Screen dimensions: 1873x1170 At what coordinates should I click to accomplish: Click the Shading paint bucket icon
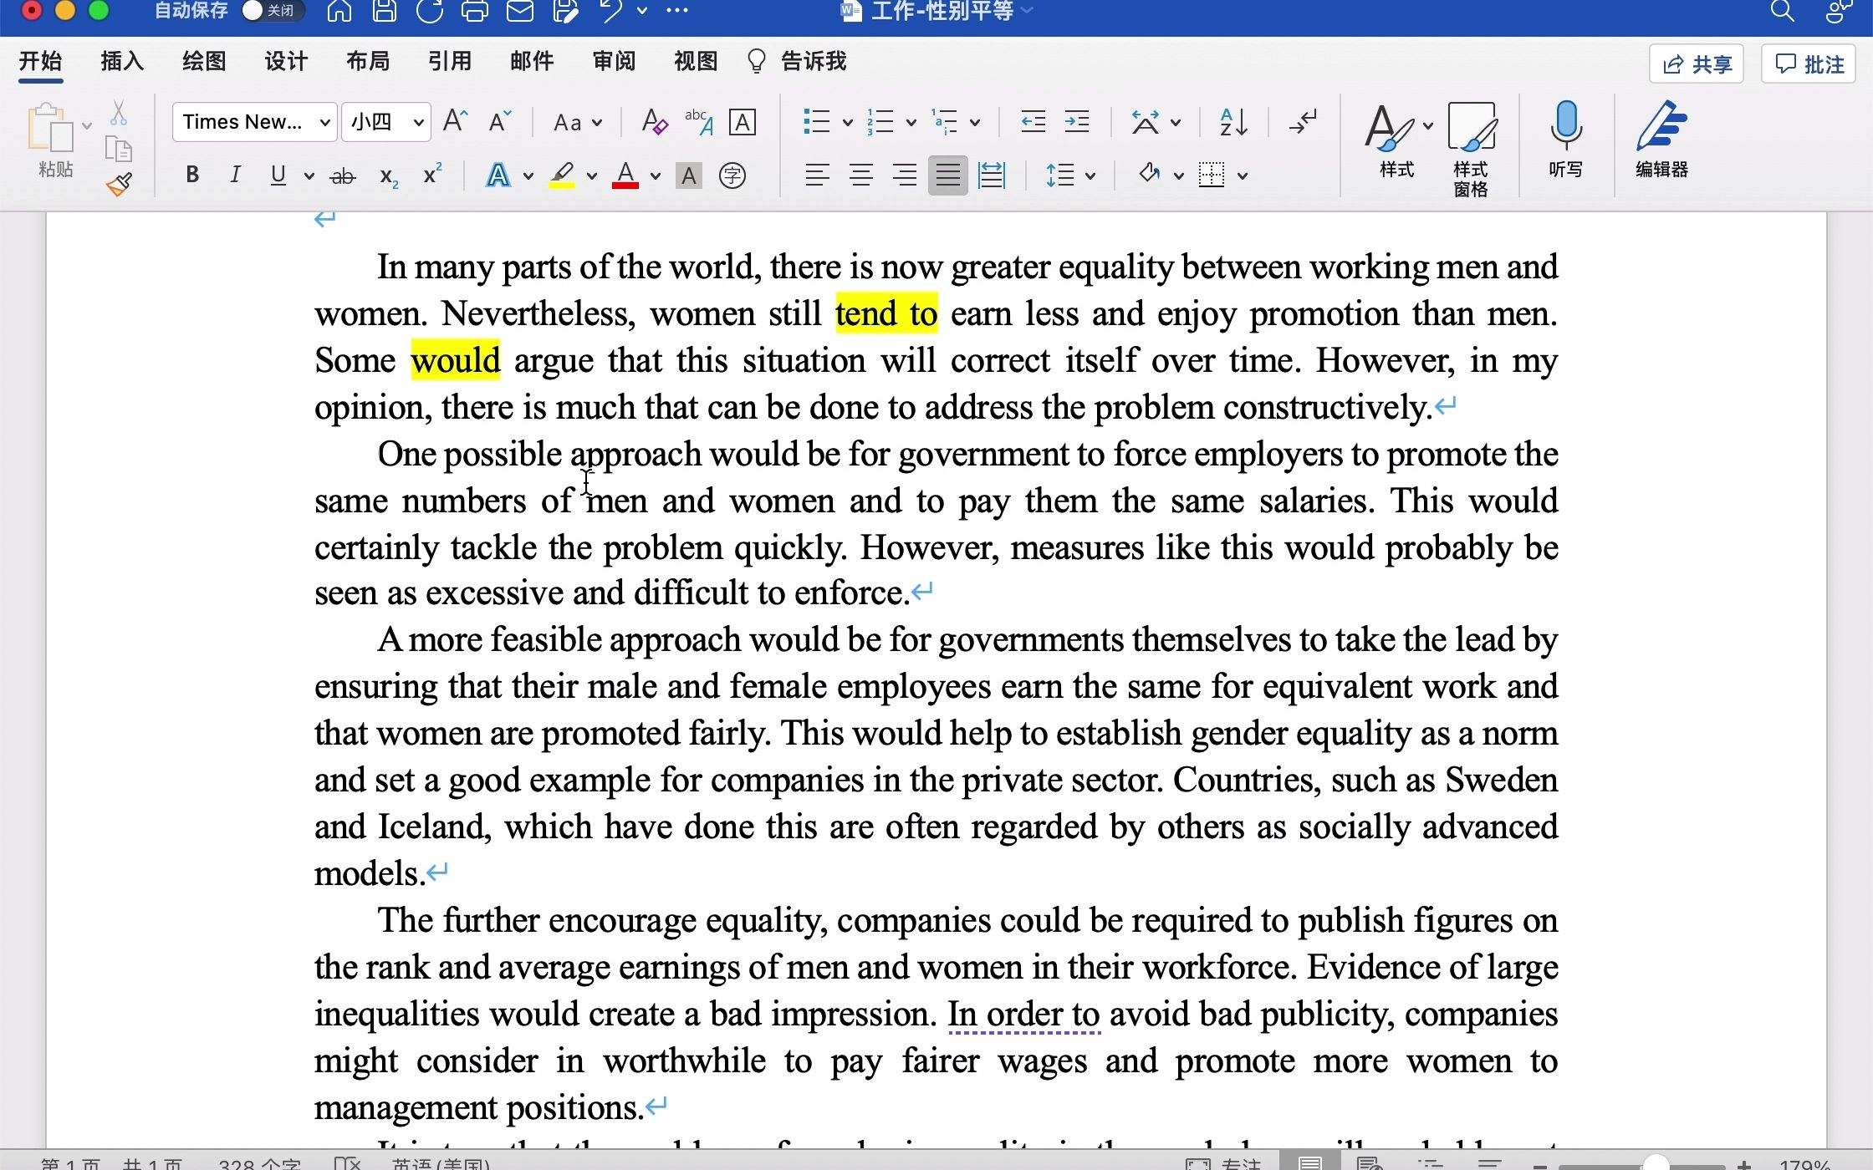pos(1149,174)
